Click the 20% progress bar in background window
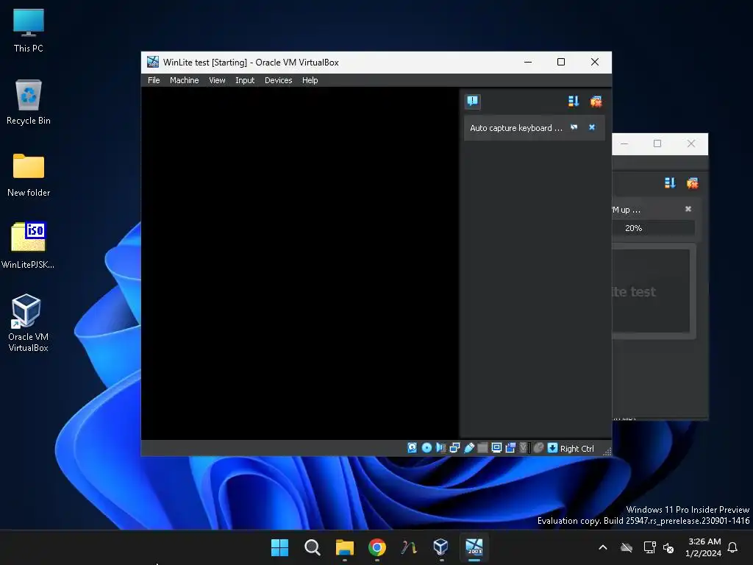753x565 pixels. (654, 228)
